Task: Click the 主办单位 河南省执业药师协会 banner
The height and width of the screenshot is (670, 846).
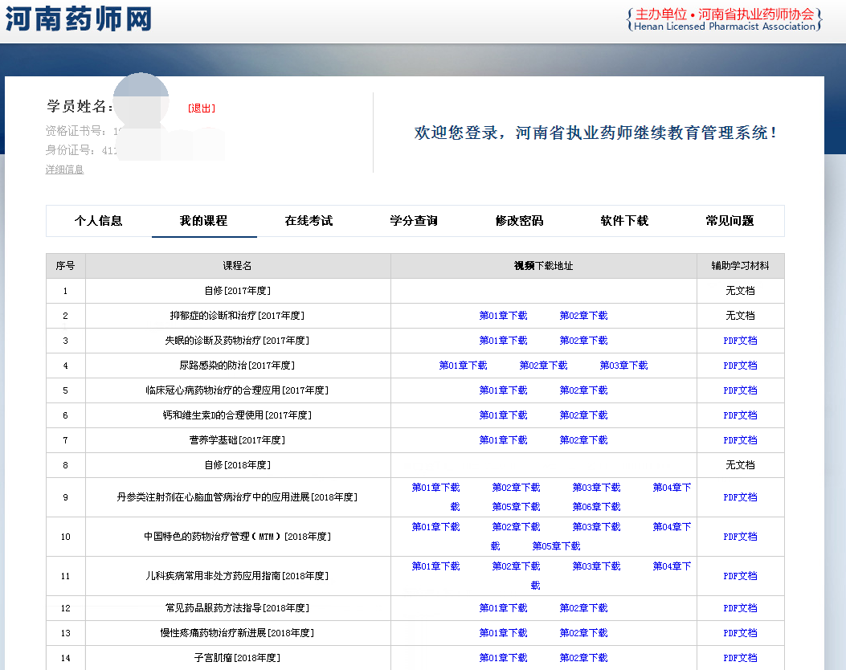Action: click(x=724, y=20)
